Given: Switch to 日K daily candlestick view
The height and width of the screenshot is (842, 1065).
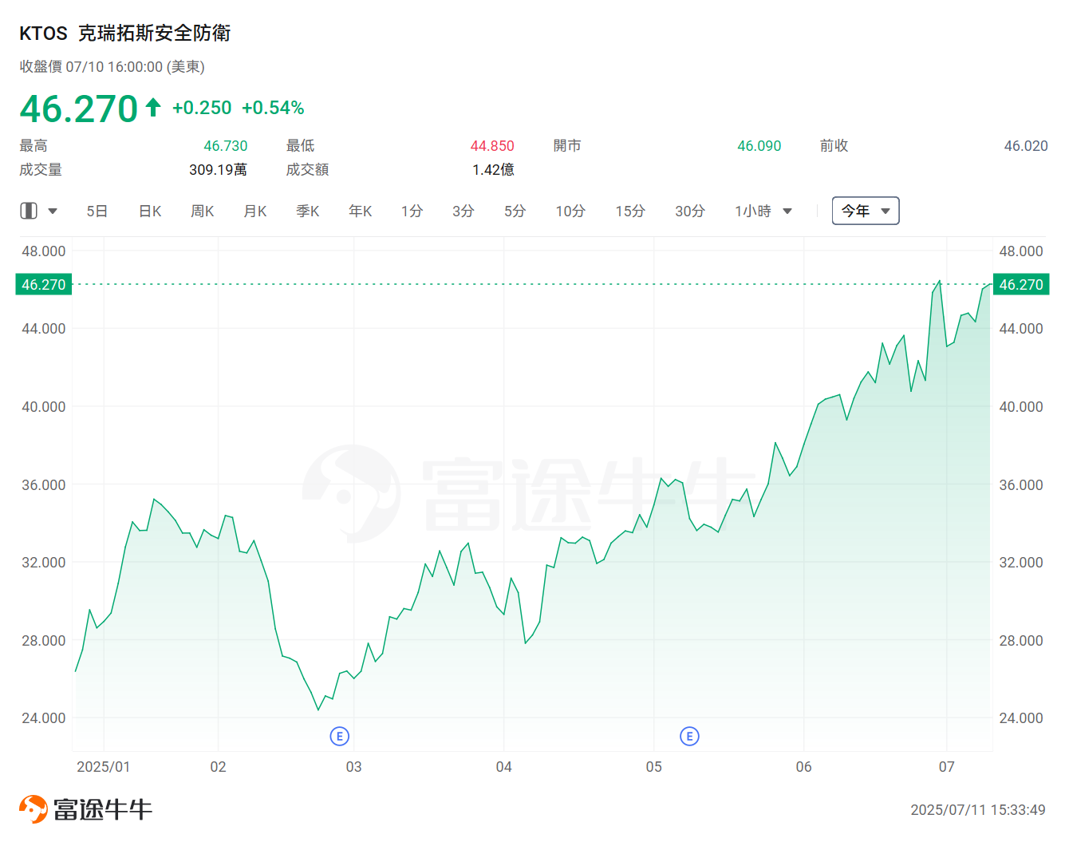Looking at the screenshot, I should tap(150, 211).
